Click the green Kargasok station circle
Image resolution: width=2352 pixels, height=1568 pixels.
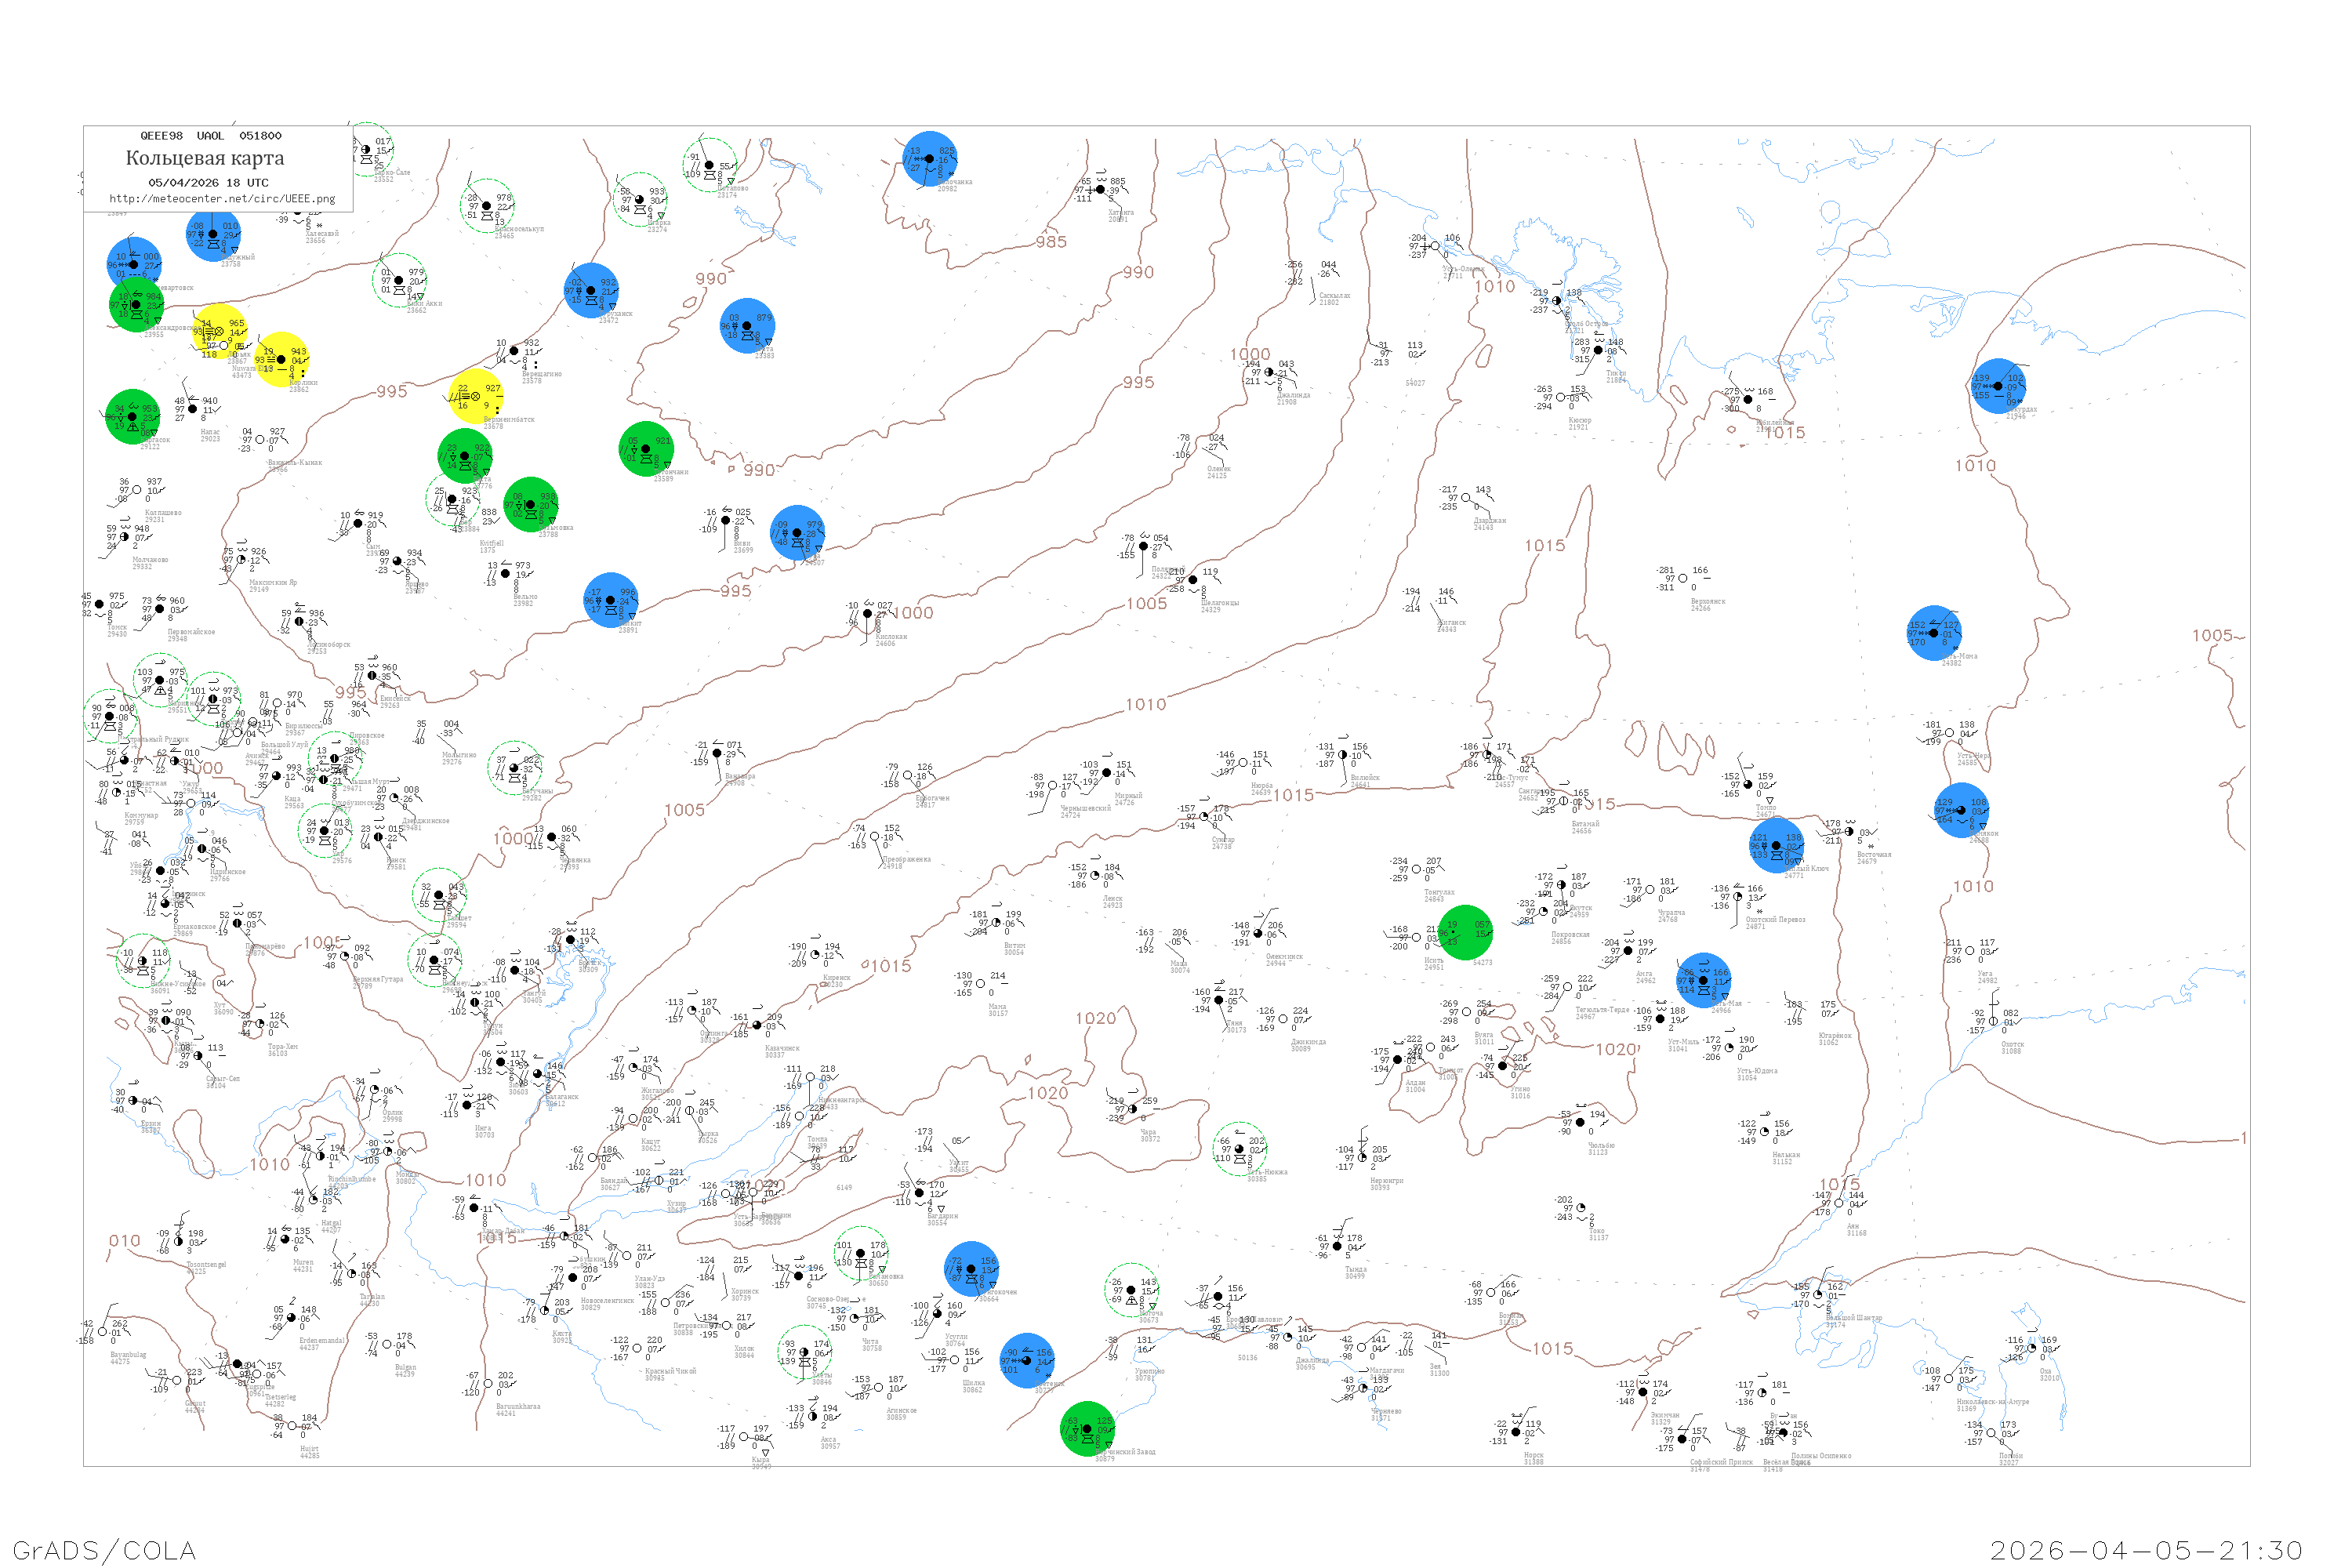(x=132, y=417)
